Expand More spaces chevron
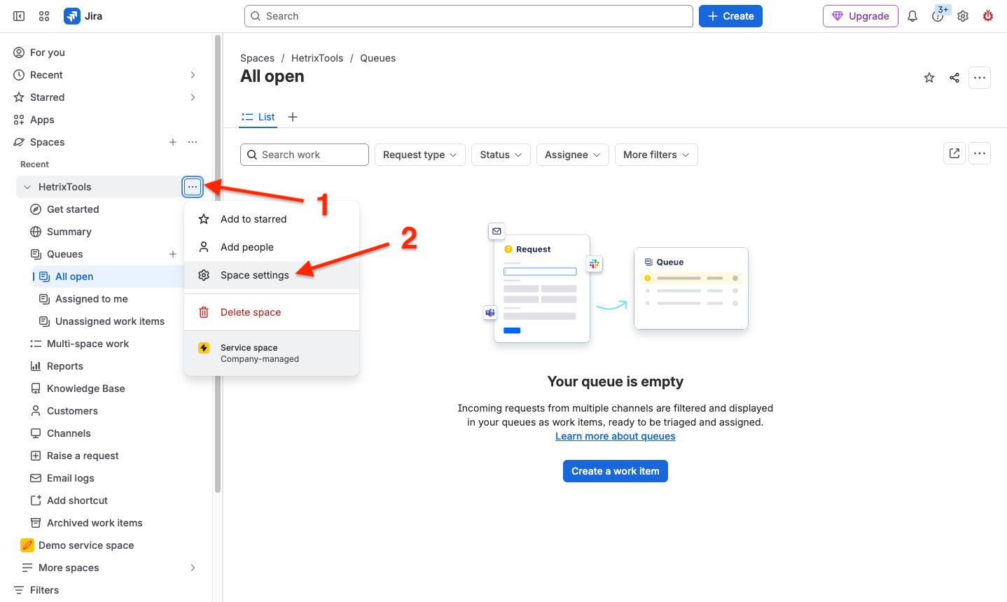 click(x=193, y=568)
